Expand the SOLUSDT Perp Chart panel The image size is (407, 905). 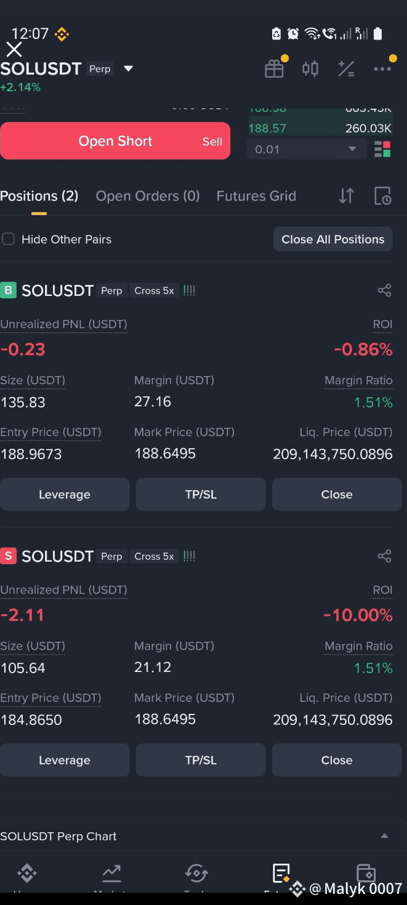[x=384, y=836]
